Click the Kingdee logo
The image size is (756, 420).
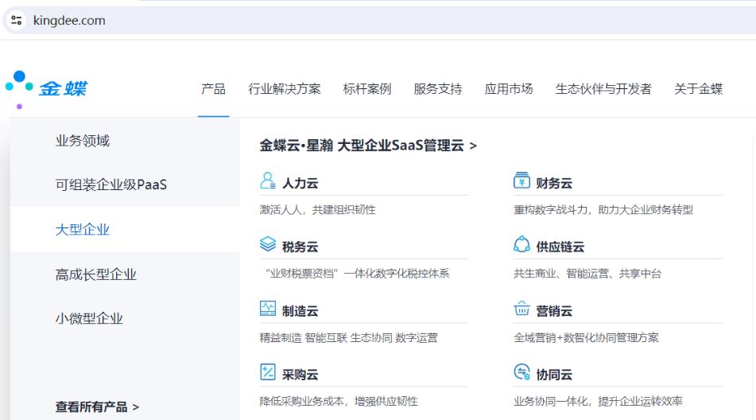[46, 89]
